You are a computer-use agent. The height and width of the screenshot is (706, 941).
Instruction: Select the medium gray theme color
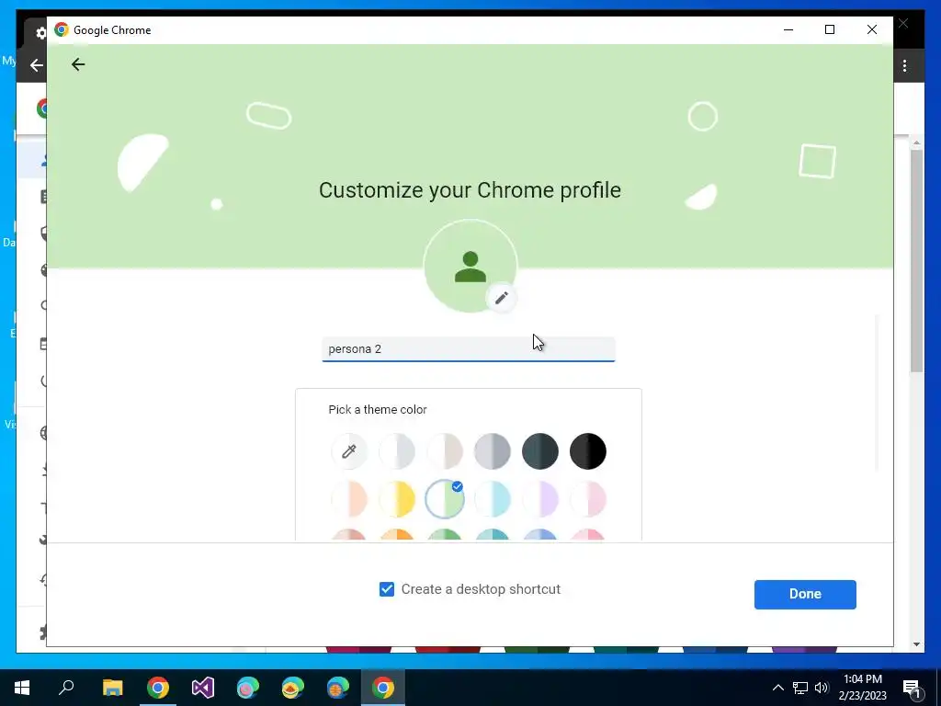pyautogui.click(x=493, y=450)
